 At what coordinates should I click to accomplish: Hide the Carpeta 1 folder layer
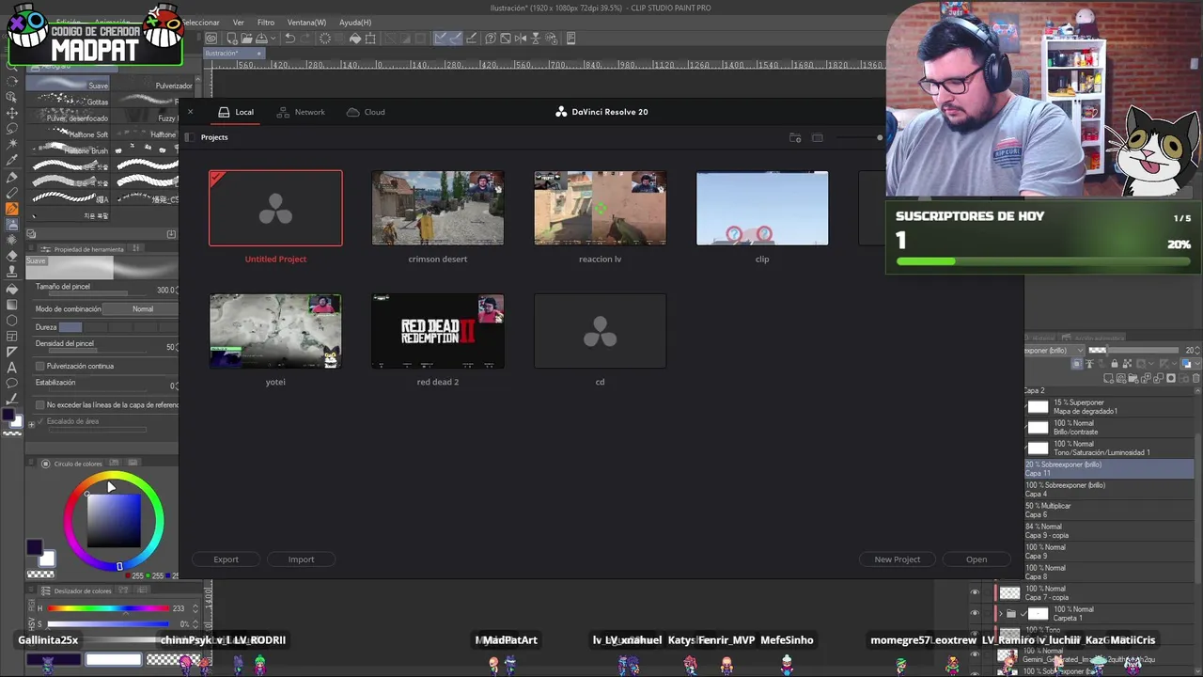pos(975,613)
